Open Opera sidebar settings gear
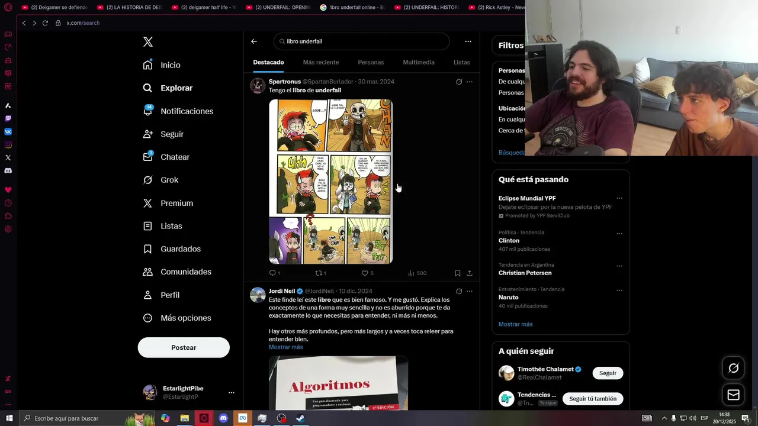 (8, 230)
